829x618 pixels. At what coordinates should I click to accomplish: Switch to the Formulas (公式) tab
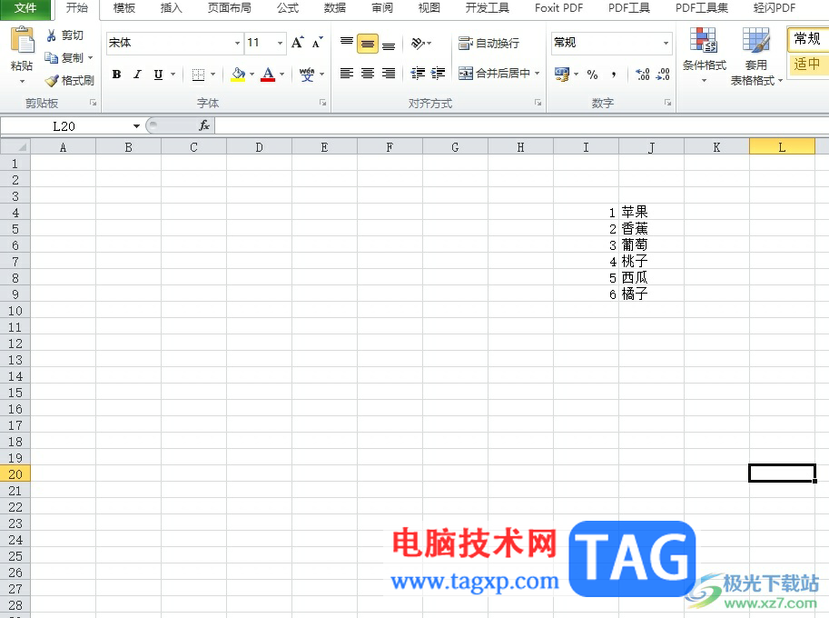pyautogui.click(x=288, y=8)
